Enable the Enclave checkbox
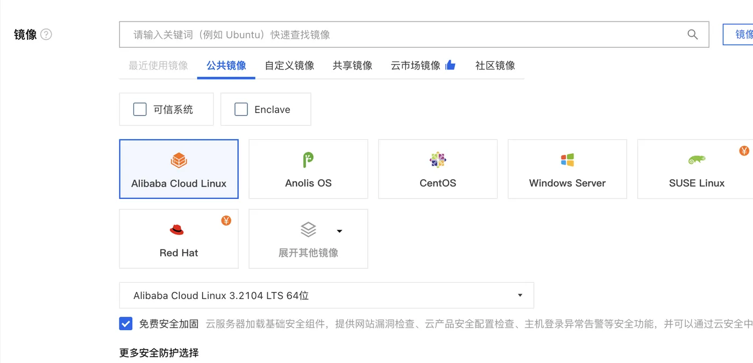The image size is (753, 363). (x=240, y=109)
